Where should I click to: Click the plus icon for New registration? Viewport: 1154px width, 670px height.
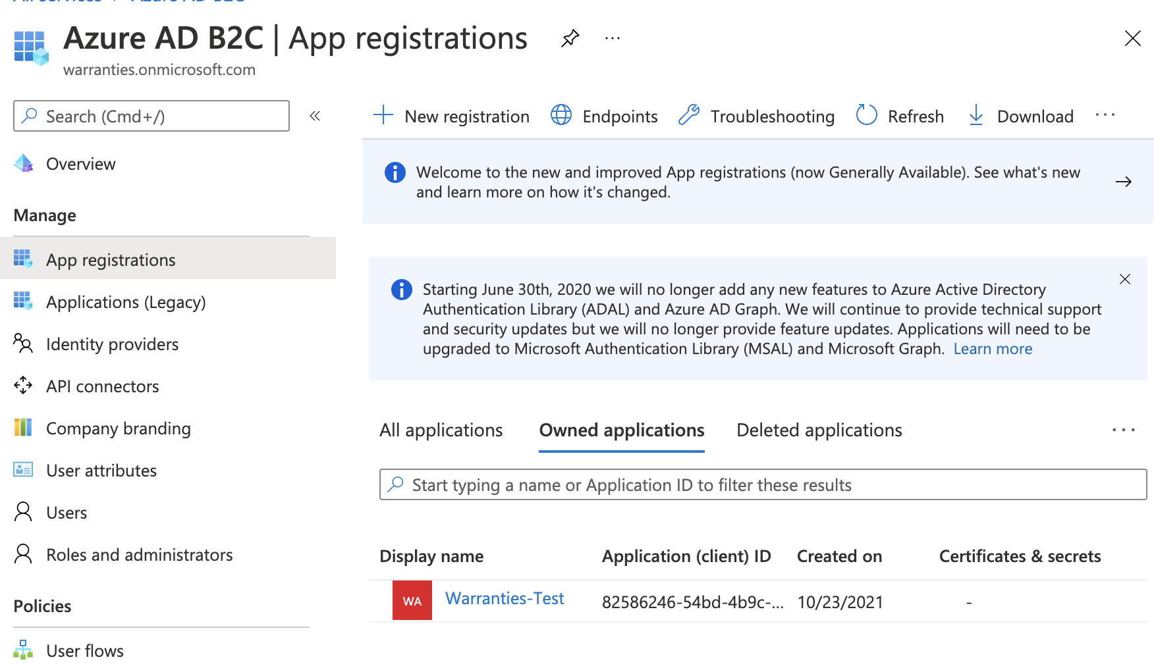(x=383, y=115)
